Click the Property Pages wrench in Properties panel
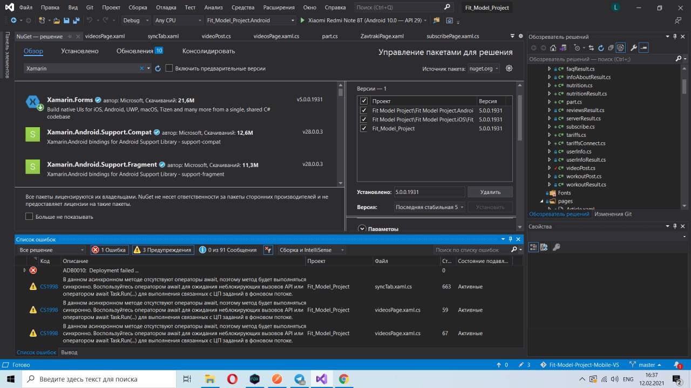 pos(556,247)
